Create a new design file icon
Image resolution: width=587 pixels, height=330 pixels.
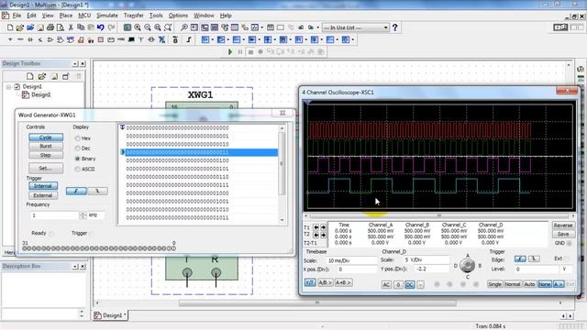point(10,27)
